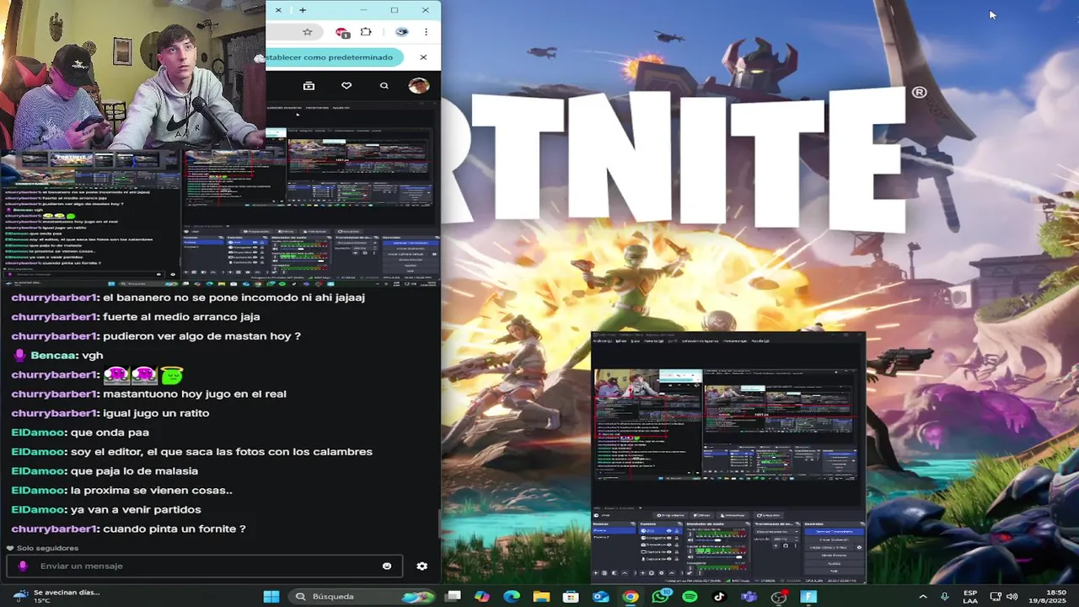Open Herramientas menu in OBS
Screen dimensions: 1079x607
(x=735, y=341)
